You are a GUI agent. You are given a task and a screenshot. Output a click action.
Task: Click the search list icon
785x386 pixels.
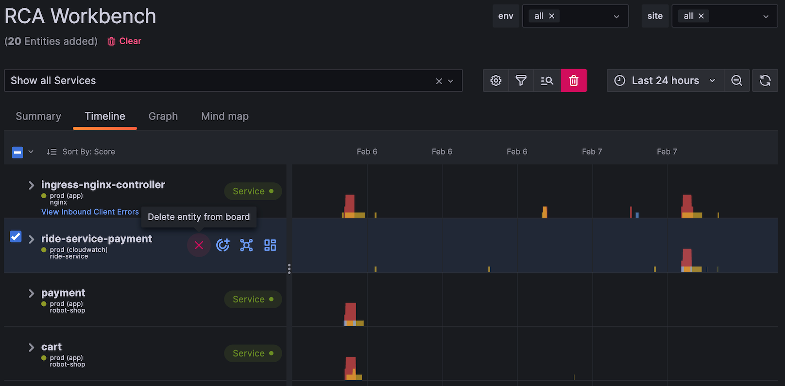[x=547, y=81]
